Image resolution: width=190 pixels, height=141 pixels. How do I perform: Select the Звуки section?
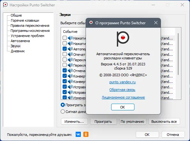click(15, 46)
